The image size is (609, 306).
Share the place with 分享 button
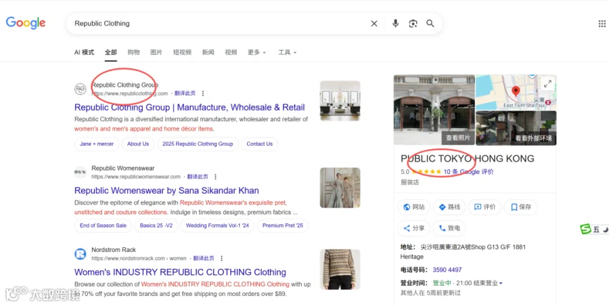(x=413, y=228)
